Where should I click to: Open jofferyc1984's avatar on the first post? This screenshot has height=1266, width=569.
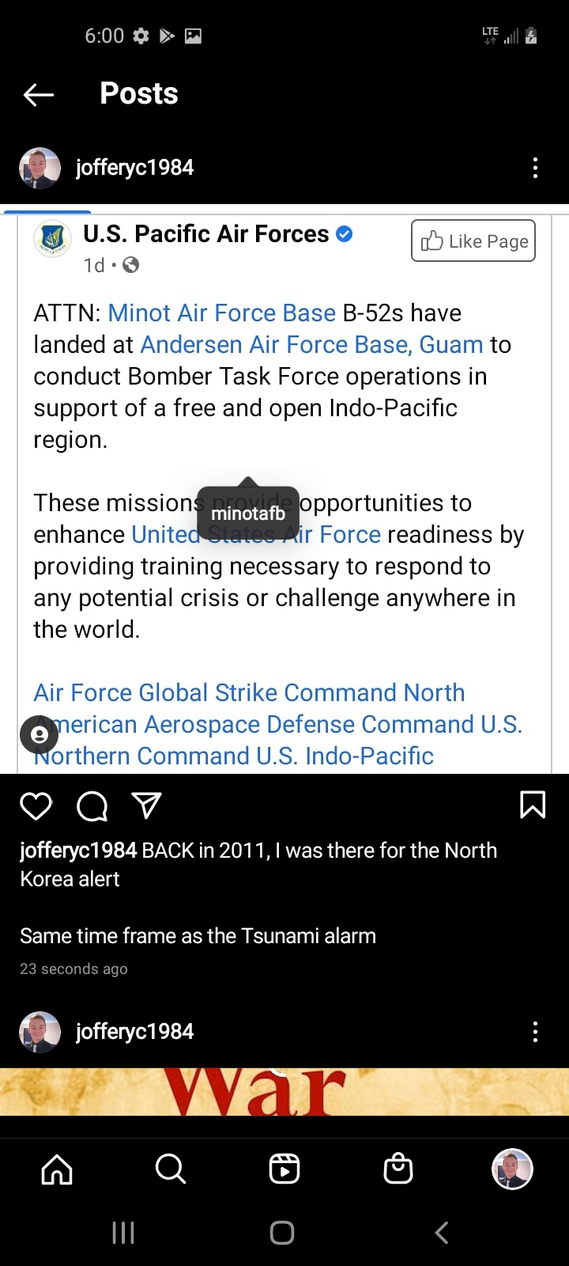[40, 168]
